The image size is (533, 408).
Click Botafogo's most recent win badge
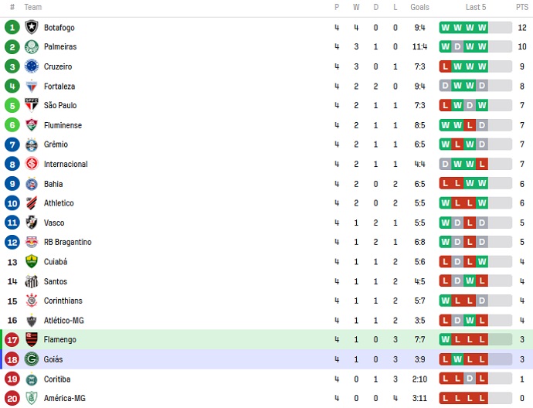pos(482,27)
